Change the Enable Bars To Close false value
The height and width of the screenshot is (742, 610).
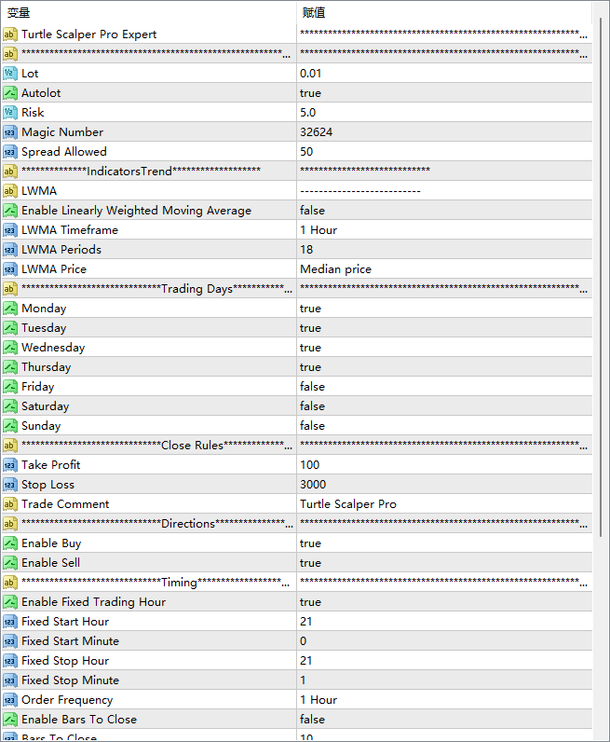click(x=444, y=720)
